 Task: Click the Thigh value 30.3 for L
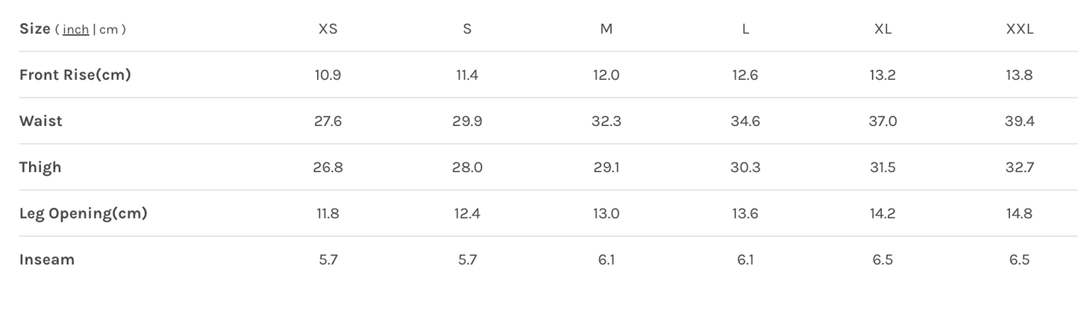pyautogui.click(x=745, y=168)
